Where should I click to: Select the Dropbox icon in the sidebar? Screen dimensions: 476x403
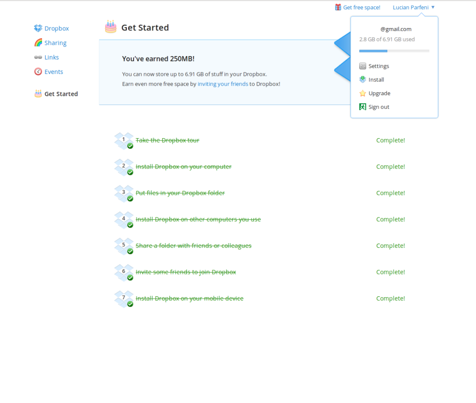tap(38, 28)
